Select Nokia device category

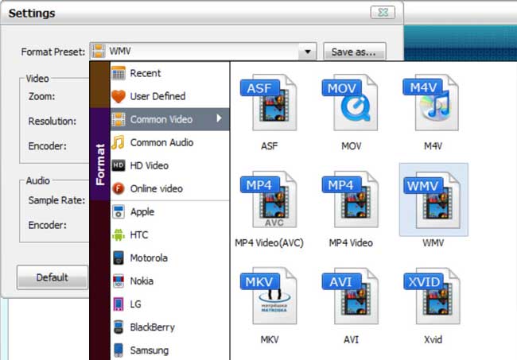(169, 281)
